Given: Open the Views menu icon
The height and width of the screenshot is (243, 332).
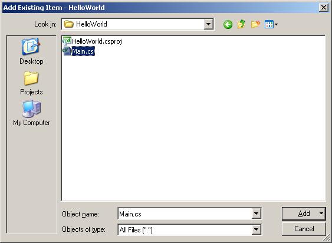Looking at the screenshot, I should pyautogui.click(x=269, y=24).
